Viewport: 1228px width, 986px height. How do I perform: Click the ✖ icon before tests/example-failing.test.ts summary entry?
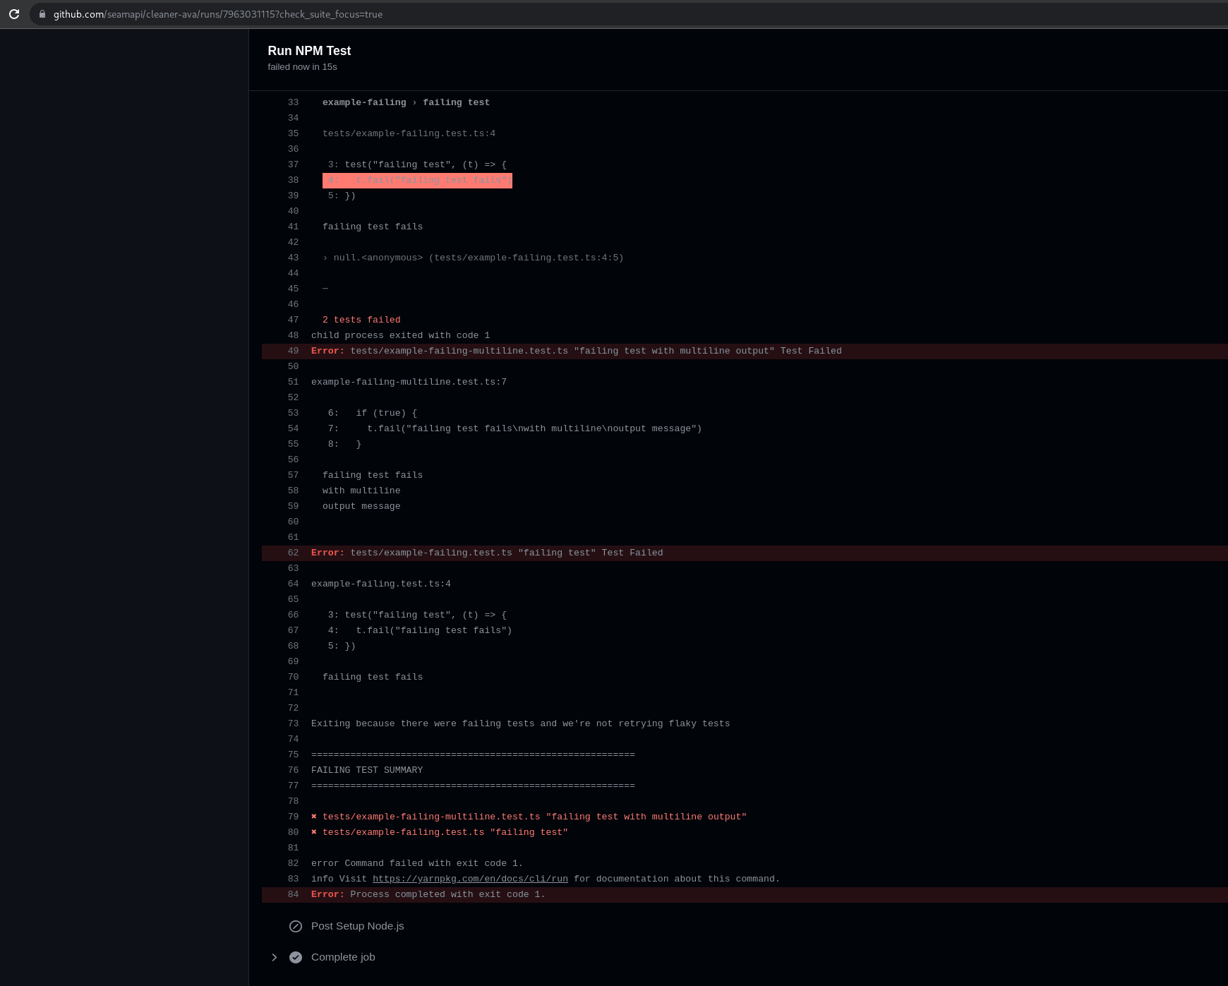(314, 832)
